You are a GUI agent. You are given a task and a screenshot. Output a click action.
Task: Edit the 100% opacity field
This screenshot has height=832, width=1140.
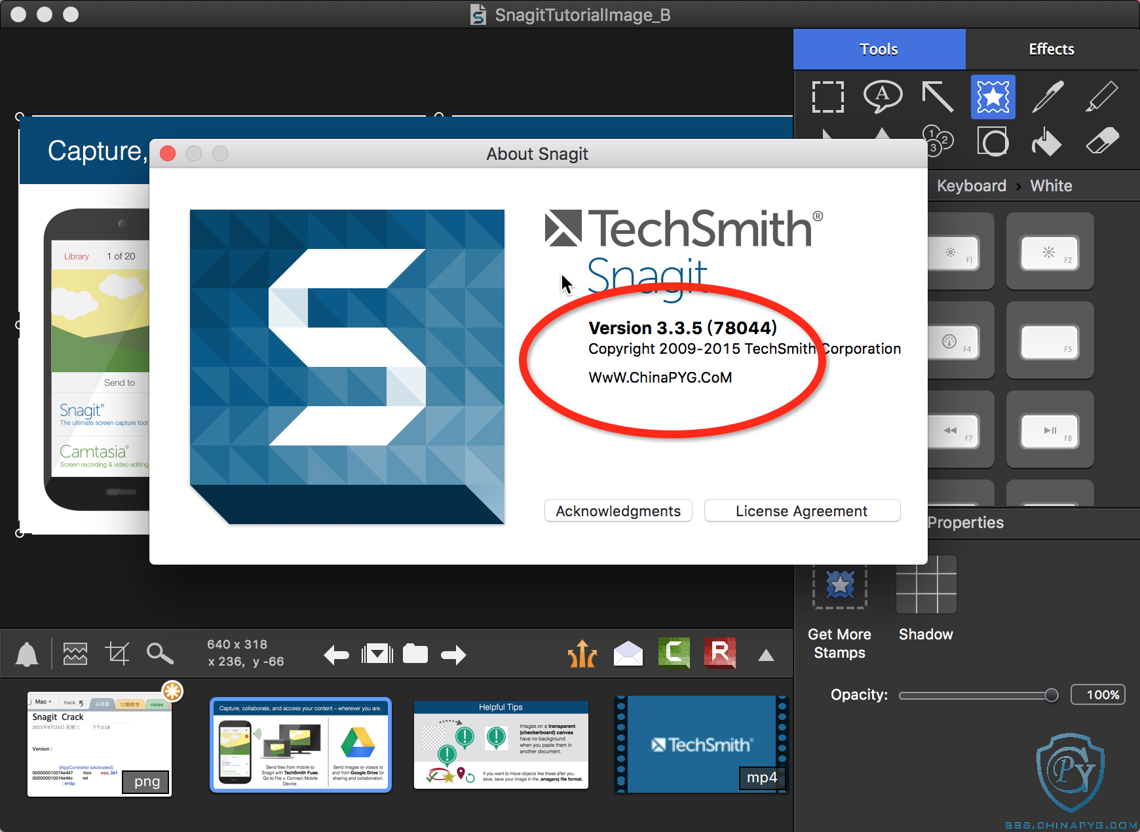pyautogui.click(x=1098, y=695)
